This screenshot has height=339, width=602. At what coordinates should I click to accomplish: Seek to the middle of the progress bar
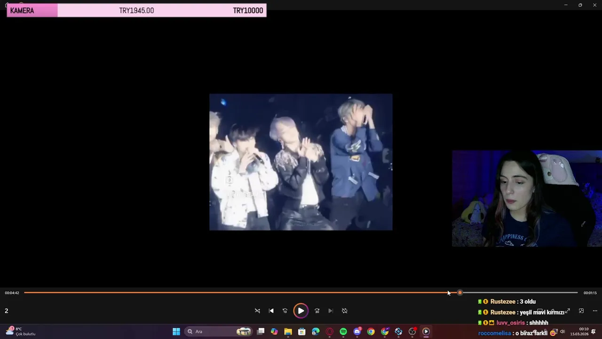tap(301, 293)
